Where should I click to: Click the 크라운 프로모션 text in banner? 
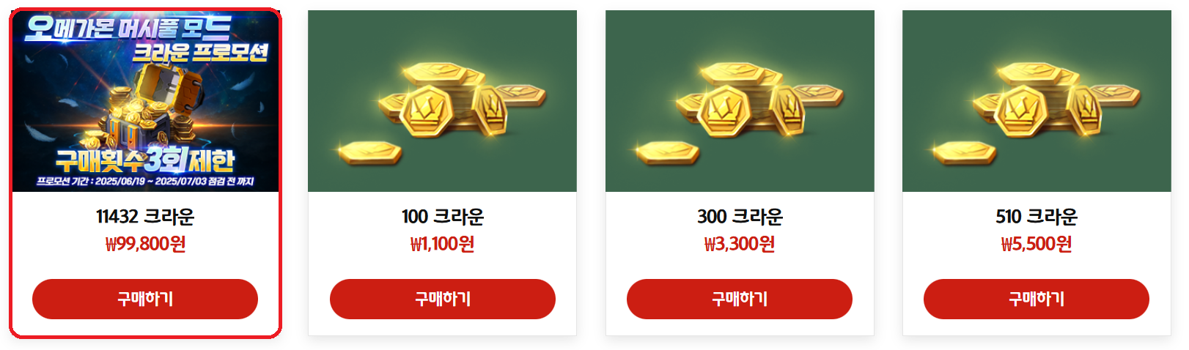pos(201,53)
